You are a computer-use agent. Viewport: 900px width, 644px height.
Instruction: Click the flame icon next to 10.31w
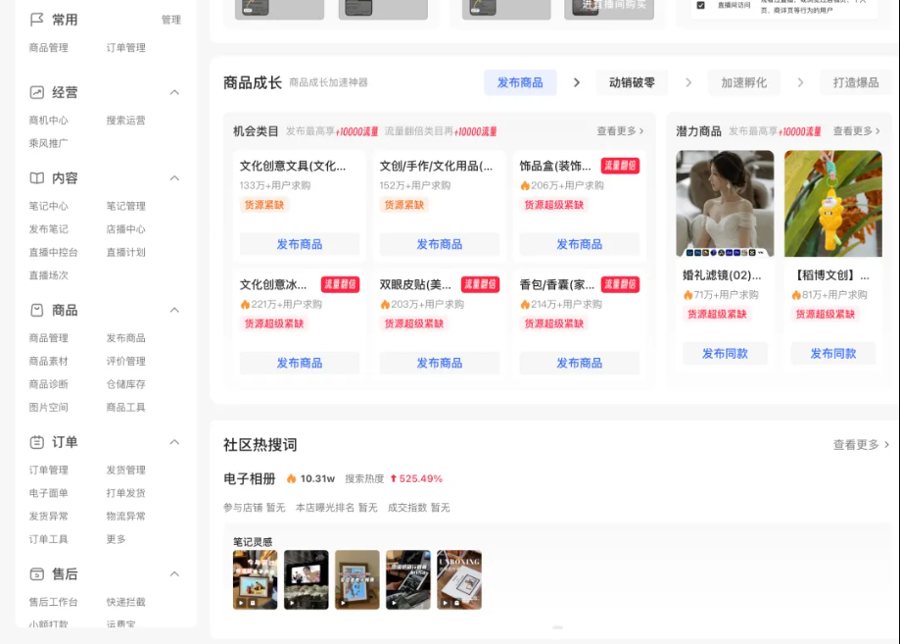(x=291, y=478)
